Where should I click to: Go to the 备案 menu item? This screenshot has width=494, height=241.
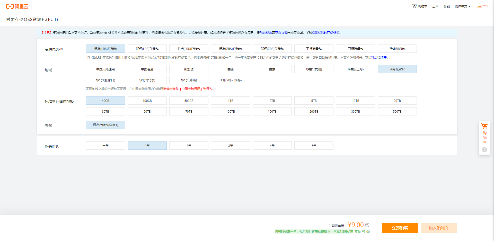coord(447,6)
